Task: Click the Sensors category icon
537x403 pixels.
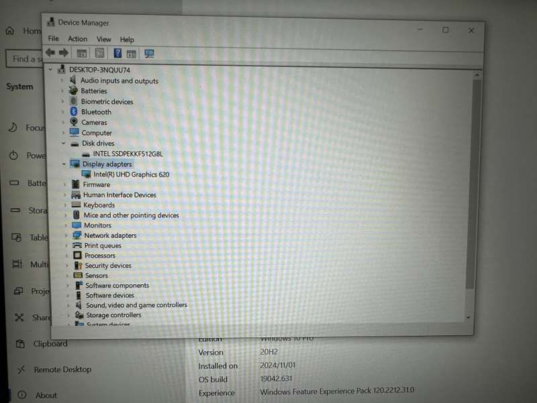Action: point(79,275)
